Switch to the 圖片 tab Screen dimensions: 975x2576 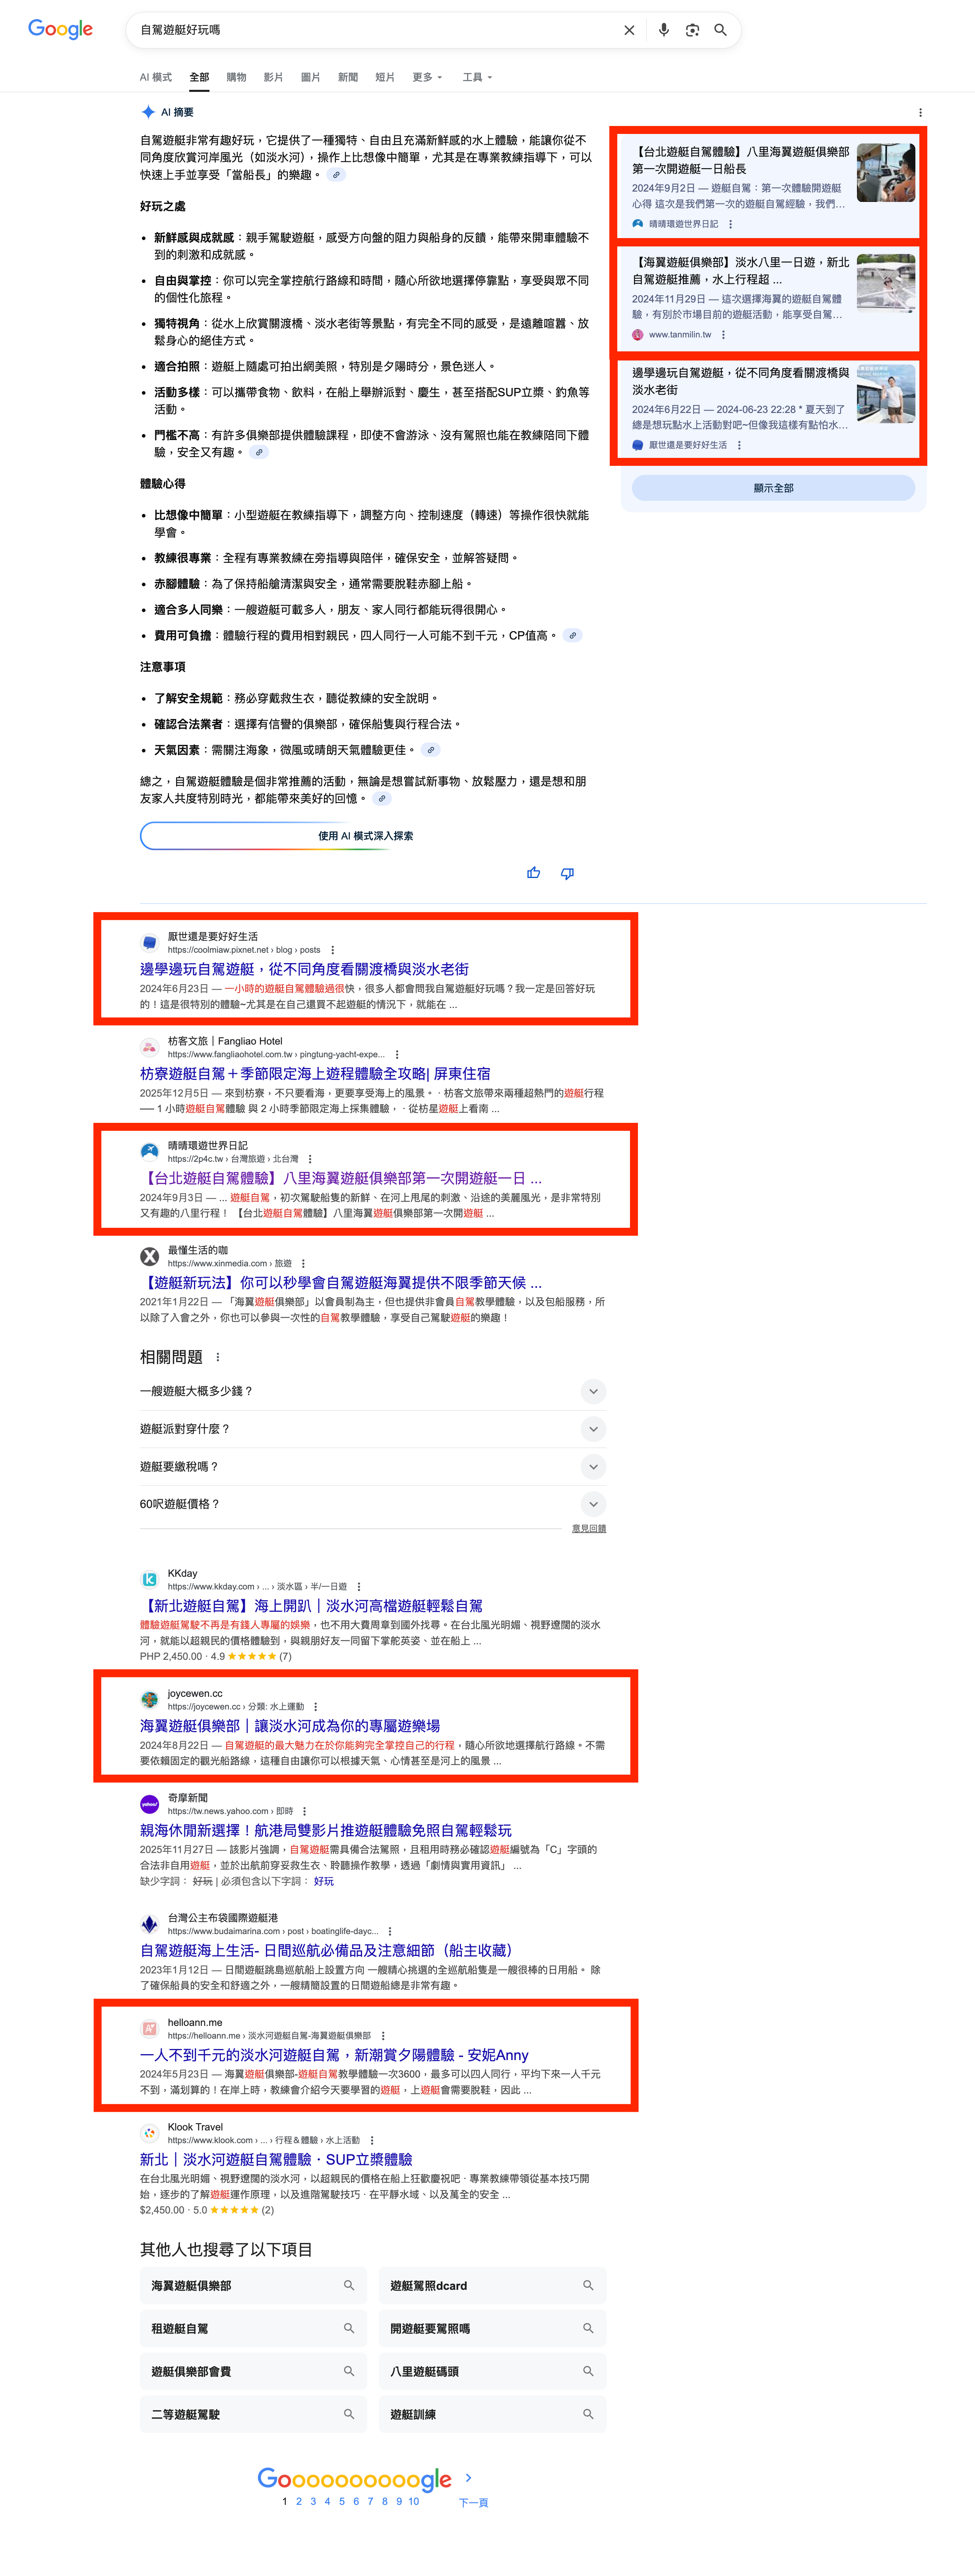point(310,77)
